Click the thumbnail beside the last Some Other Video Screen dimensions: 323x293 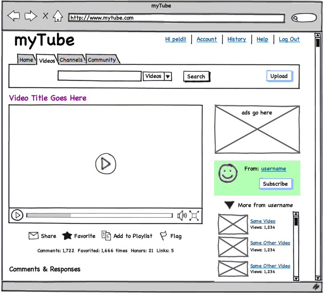[x=233, y=268]
